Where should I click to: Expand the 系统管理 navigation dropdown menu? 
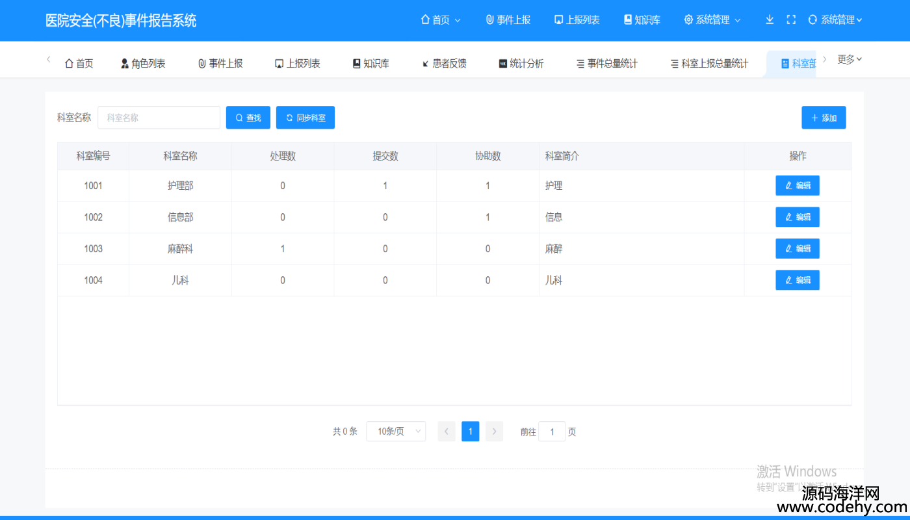(712, 19)
